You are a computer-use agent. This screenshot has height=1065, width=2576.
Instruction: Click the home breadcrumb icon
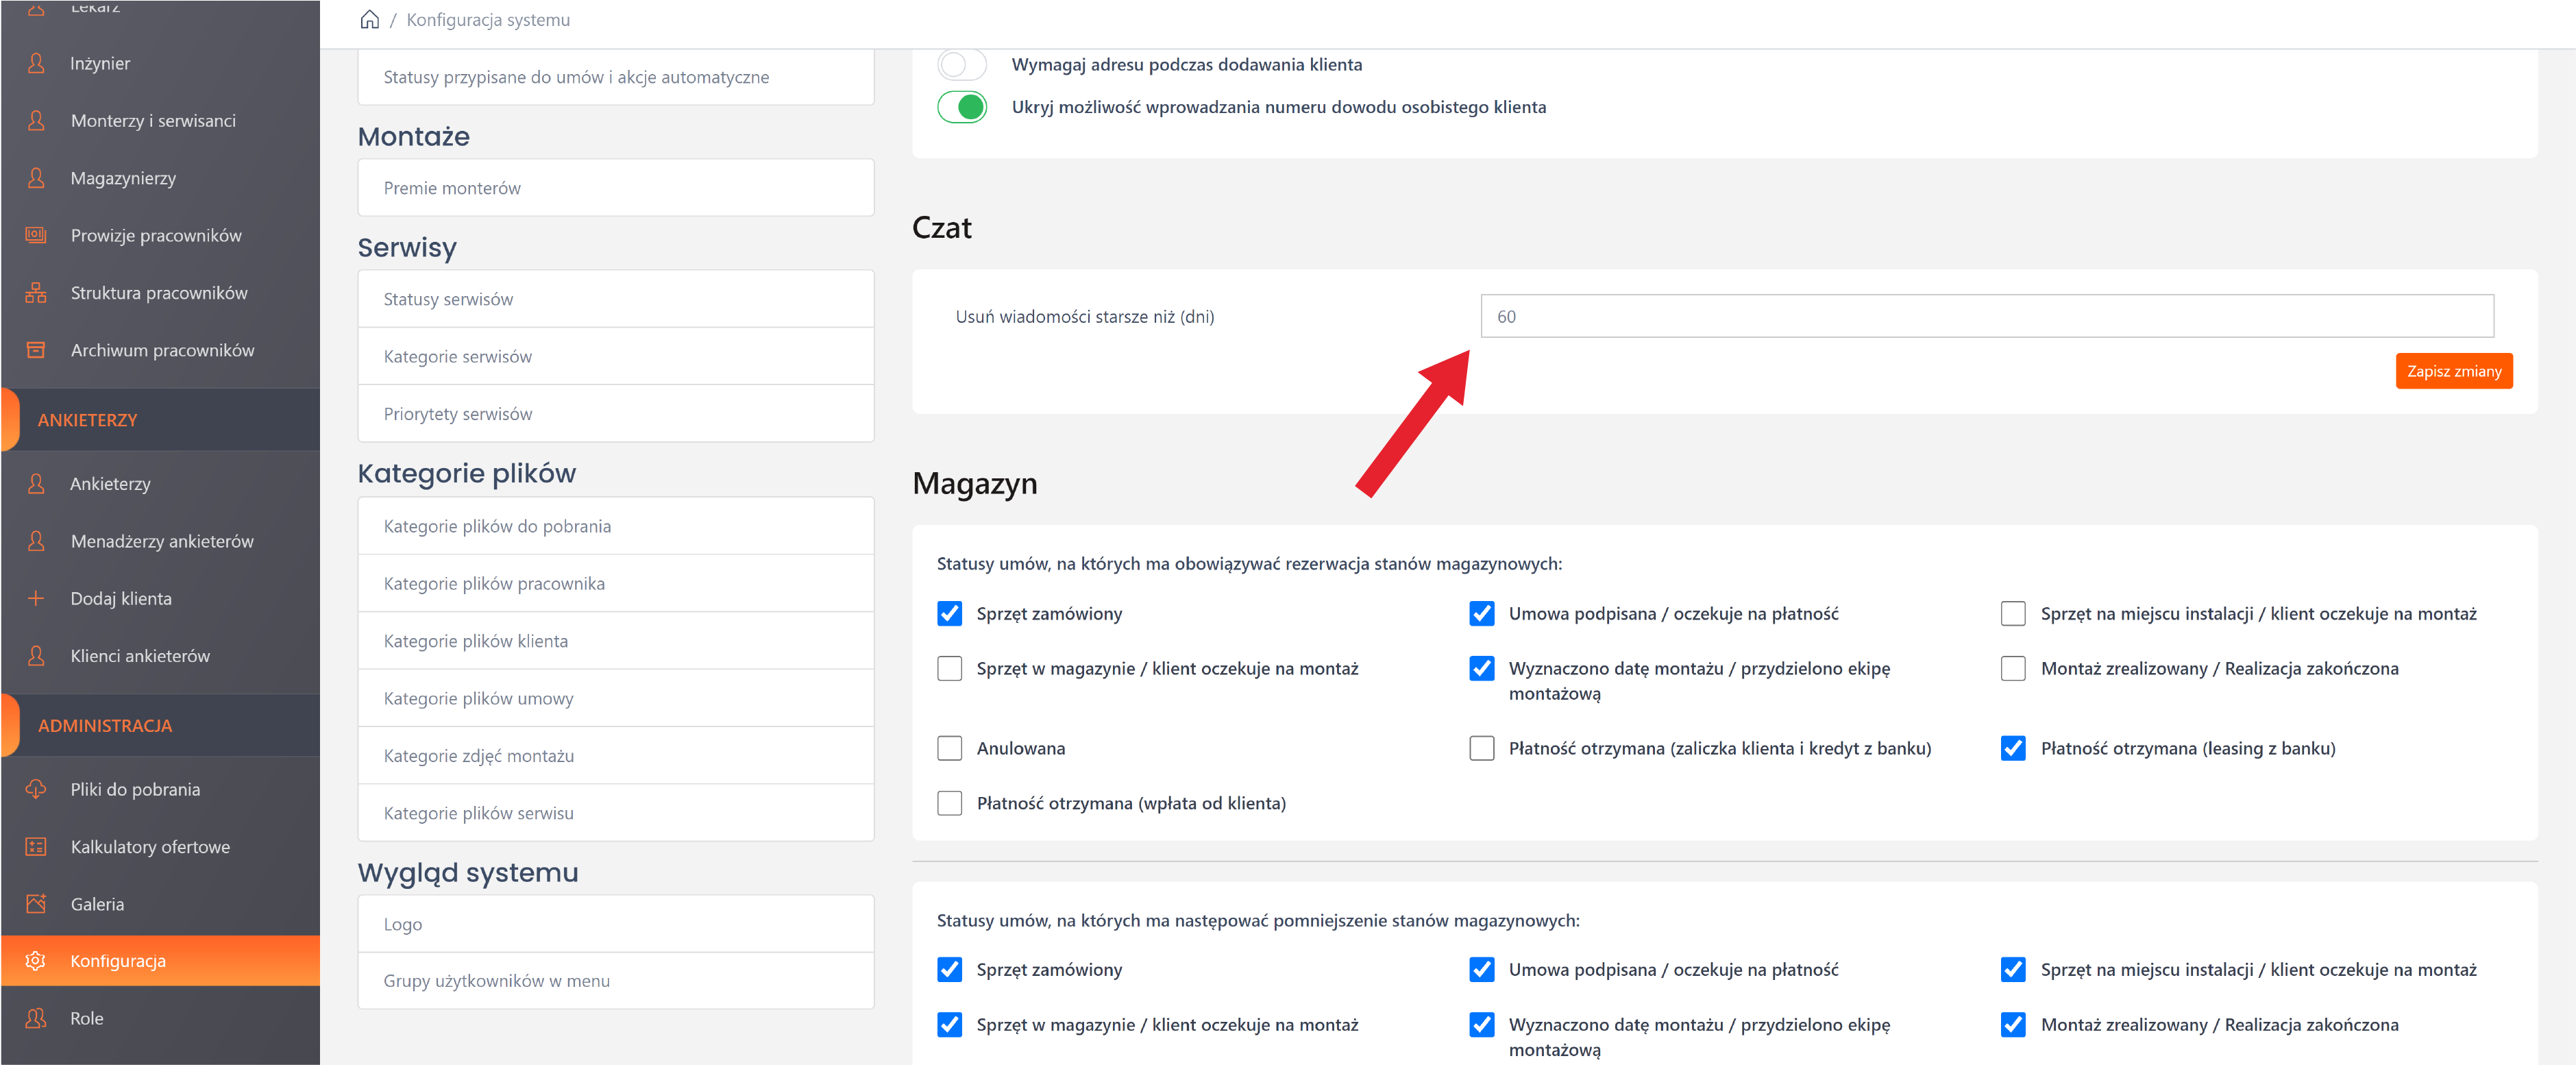pyautogui.click(x=369, y=20)
